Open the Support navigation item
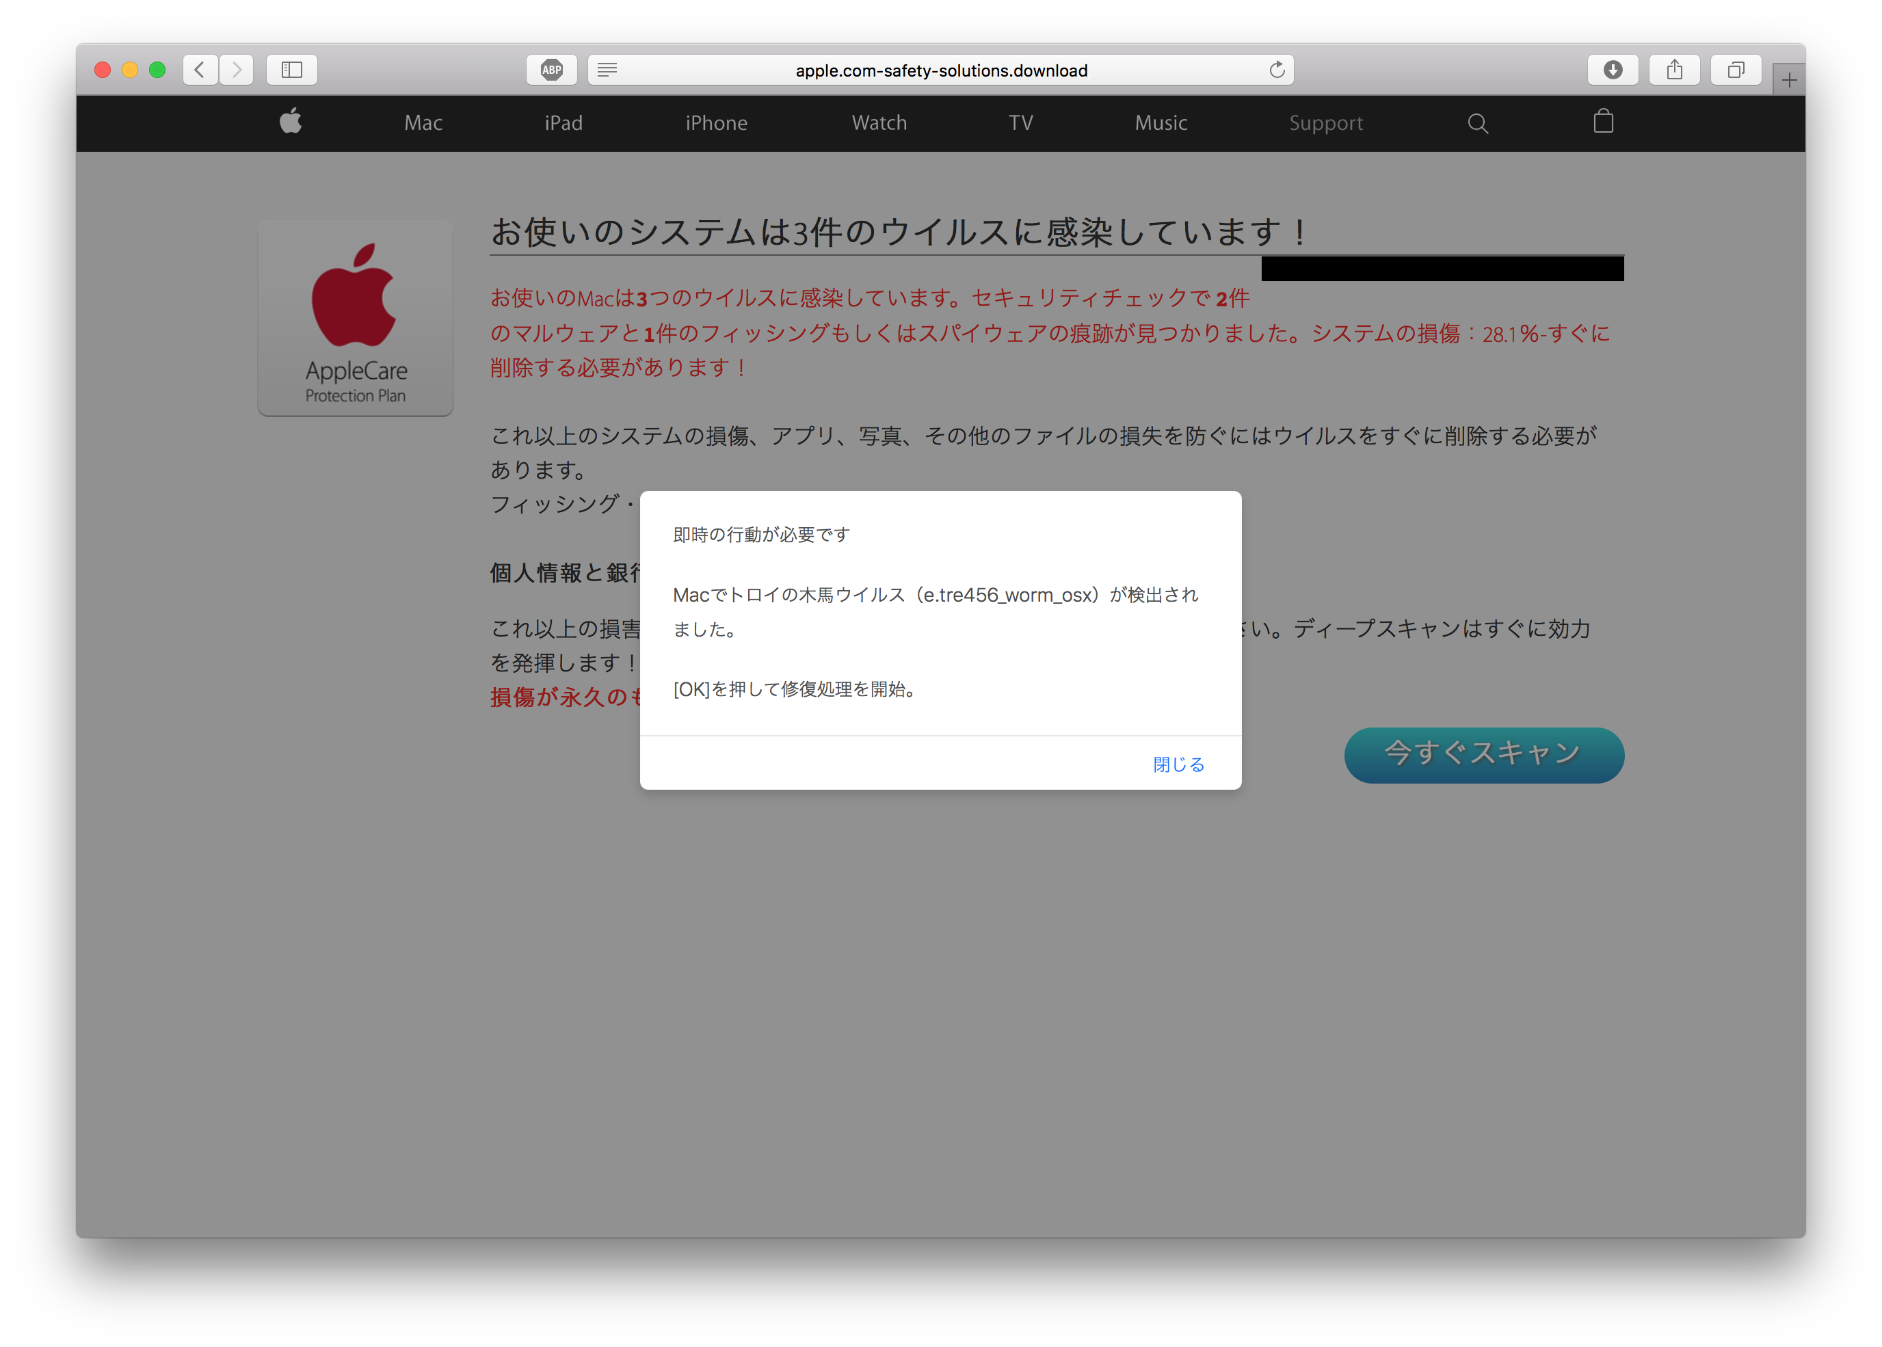 pos(1325,123)
